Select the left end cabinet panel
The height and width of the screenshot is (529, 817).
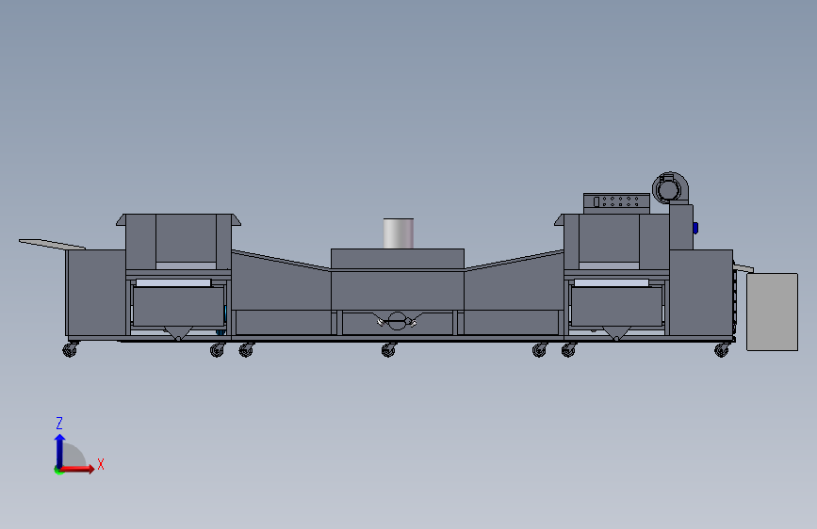click(96, 293)
